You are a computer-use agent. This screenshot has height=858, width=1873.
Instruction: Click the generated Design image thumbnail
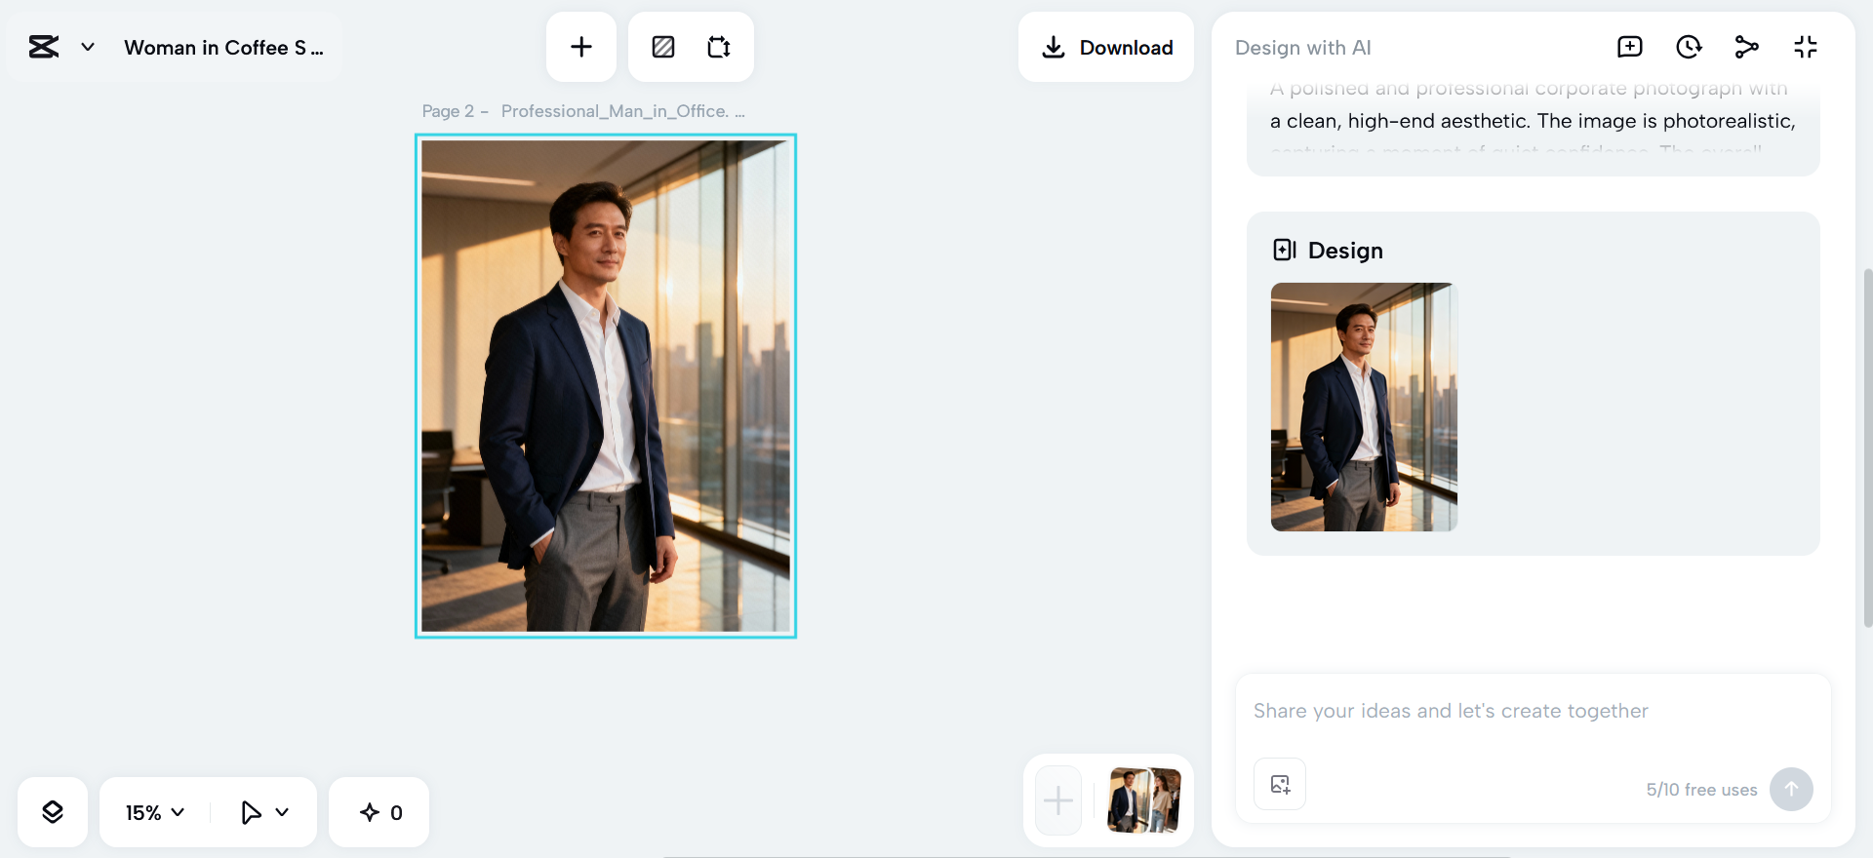(x=1364, y=407)
